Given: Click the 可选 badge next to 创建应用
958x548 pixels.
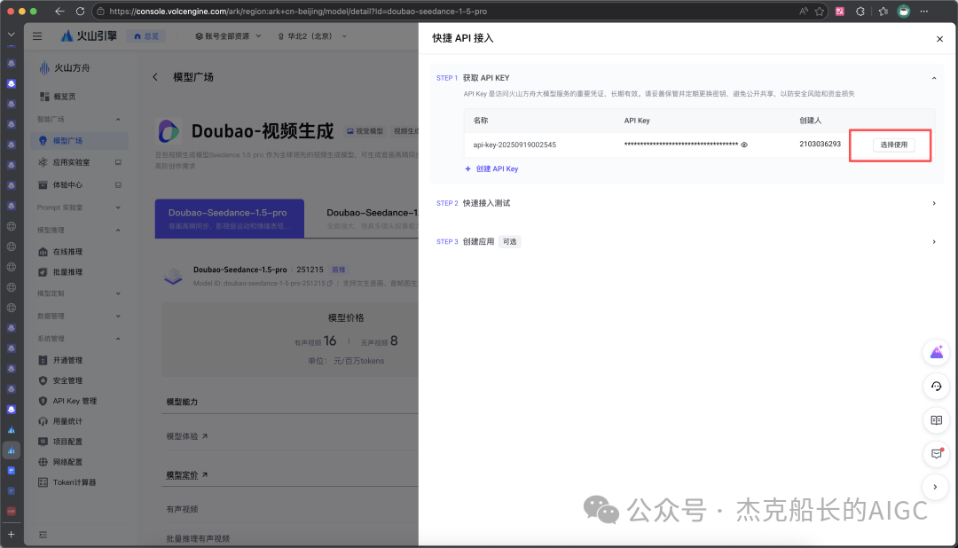Looking at the screenshot, I should (x=509, y=242).
